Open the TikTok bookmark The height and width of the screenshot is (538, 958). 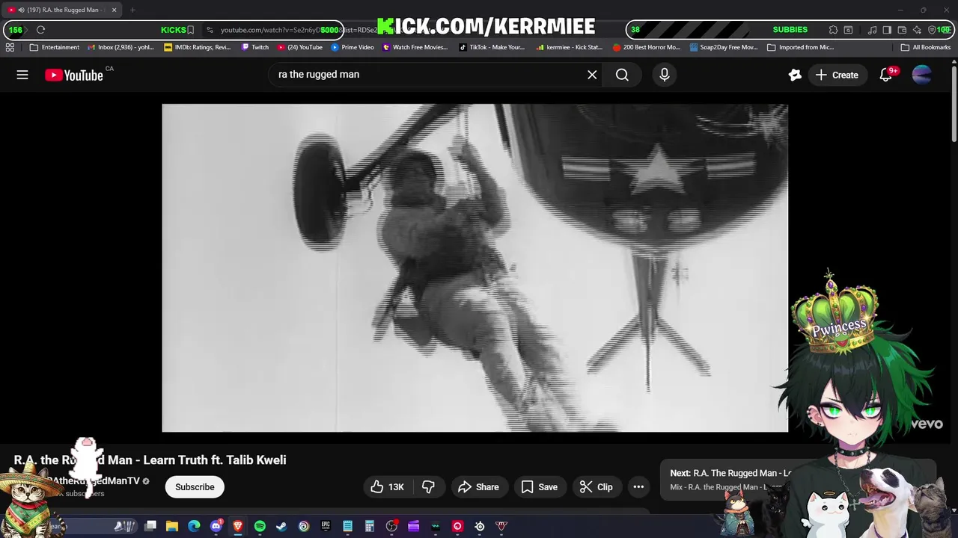[492, 47]
